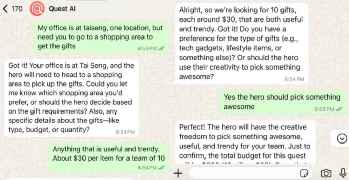Tap the message text input field
This screenshot has height=180, width=349.
coord(251,173)
